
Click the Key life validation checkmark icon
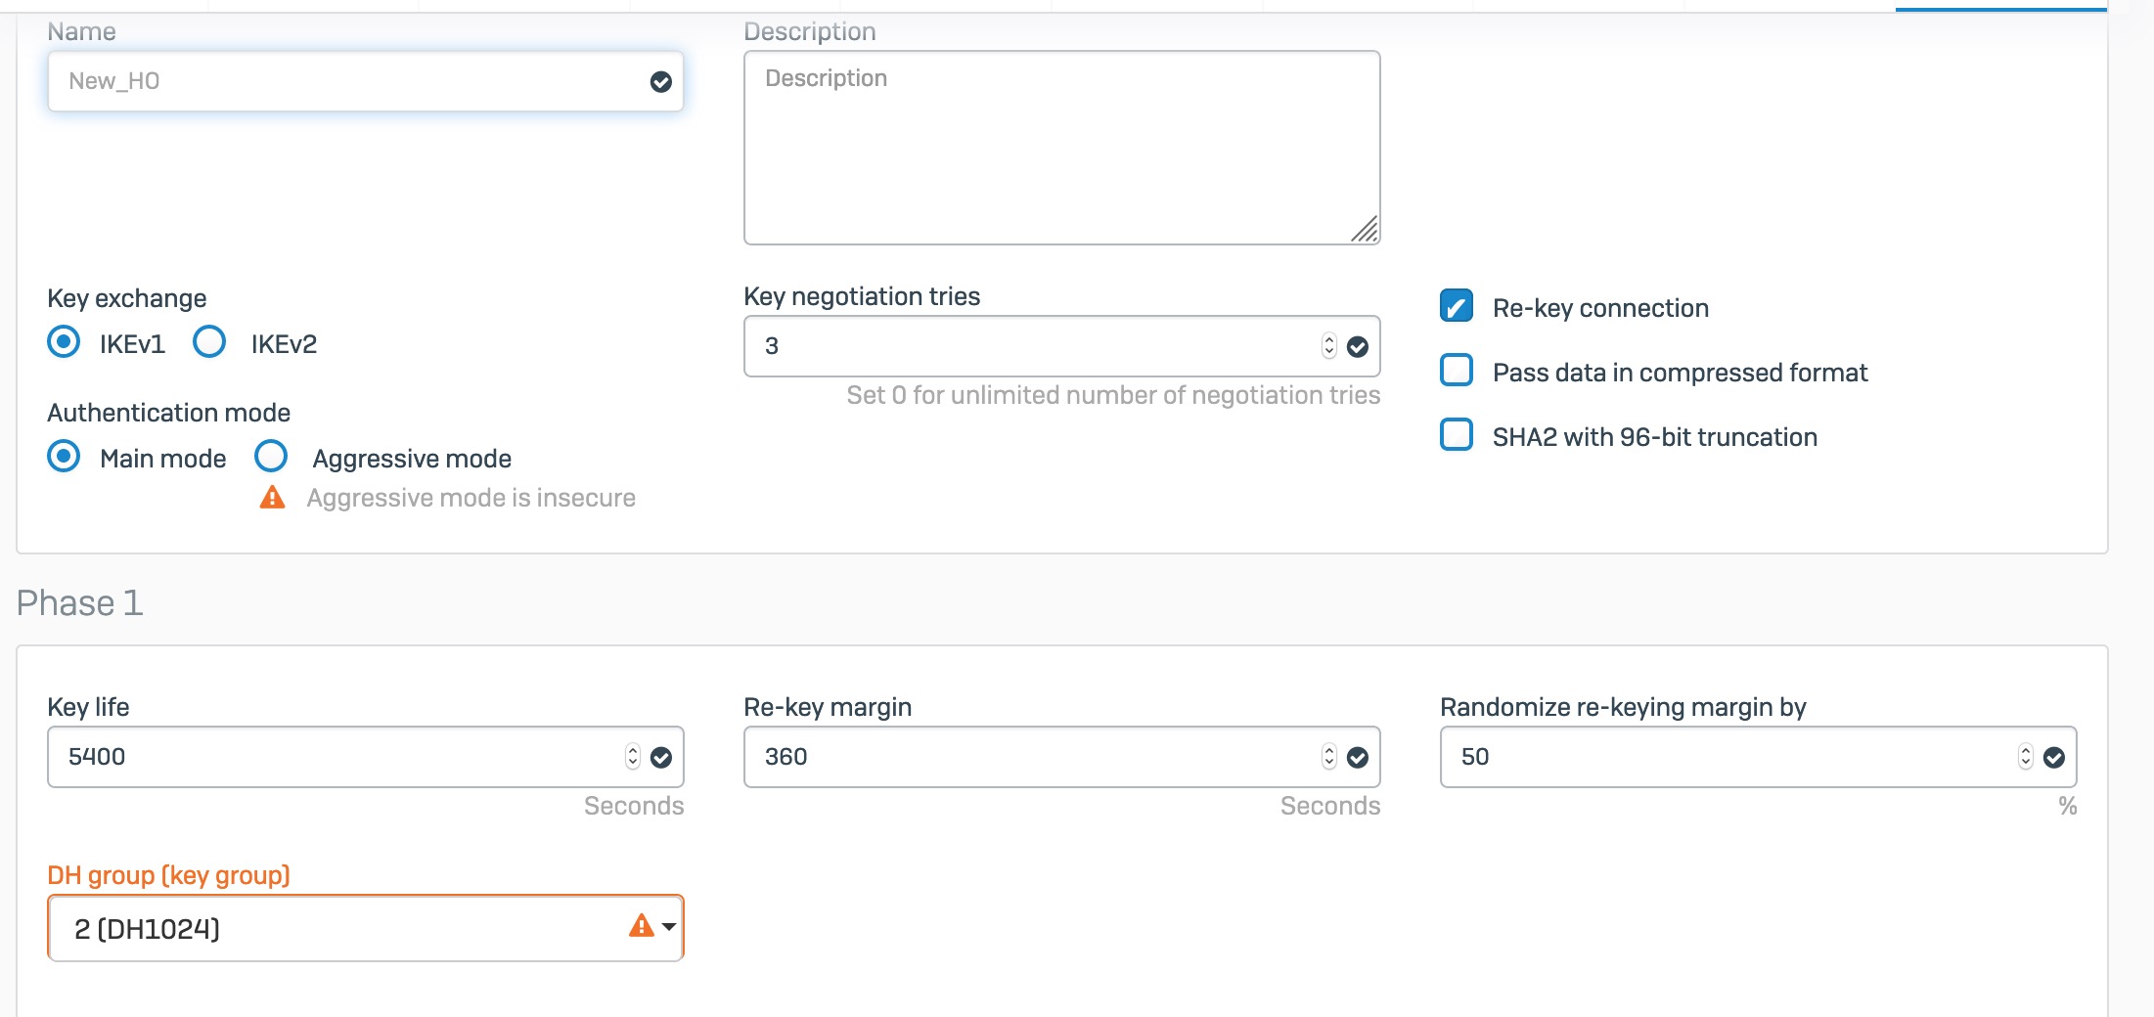tap(661, 757)
